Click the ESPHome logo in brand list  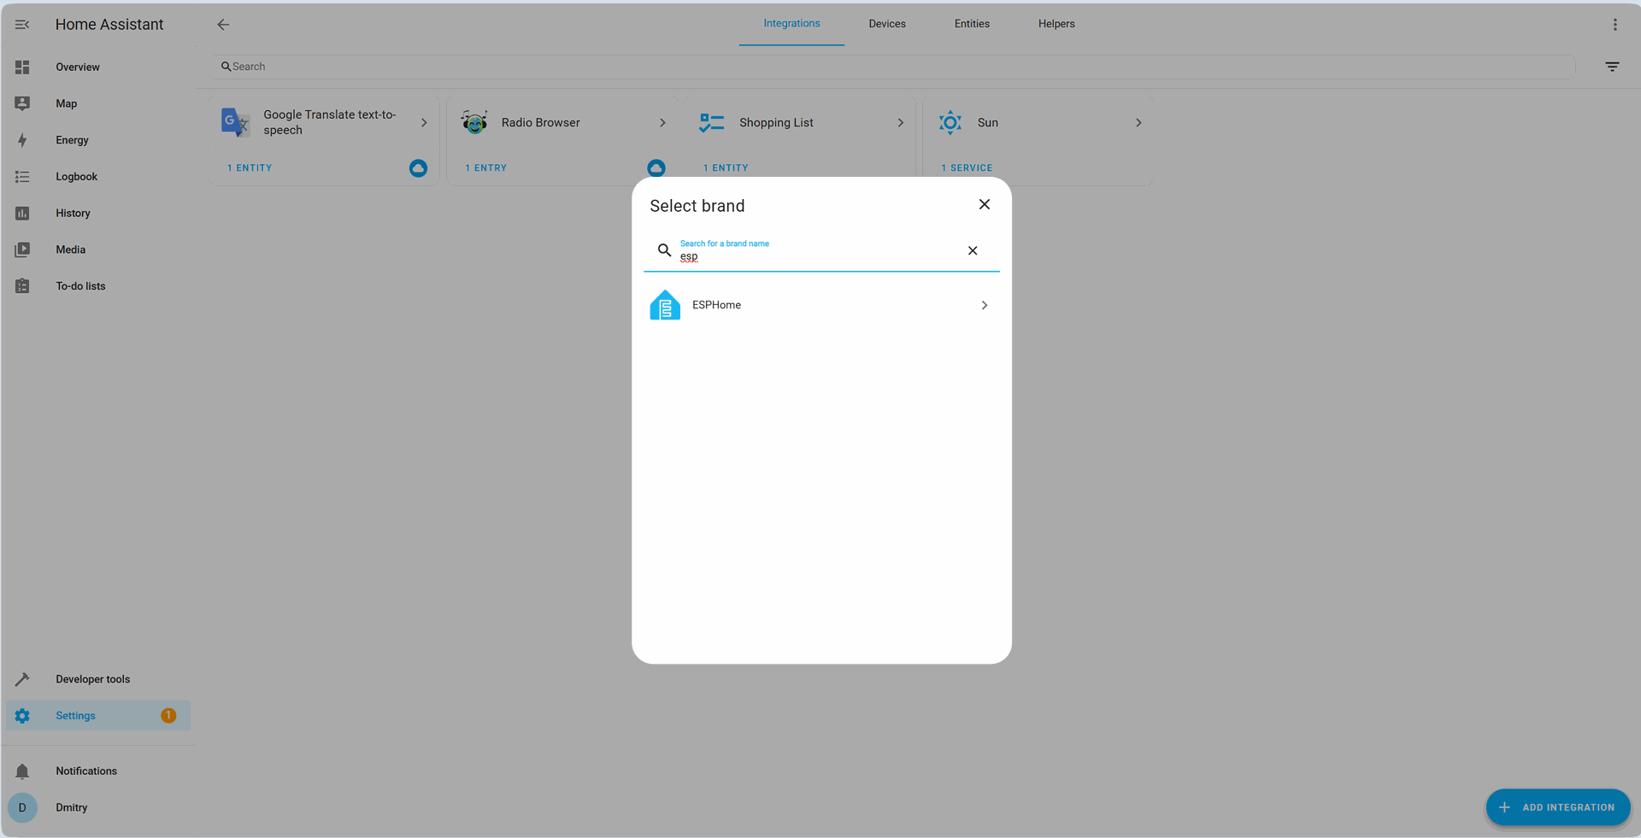tap(665, 305)
